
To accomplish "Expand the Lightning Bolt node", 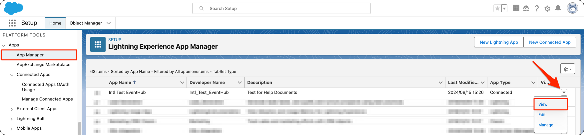I will pos(12,119).
